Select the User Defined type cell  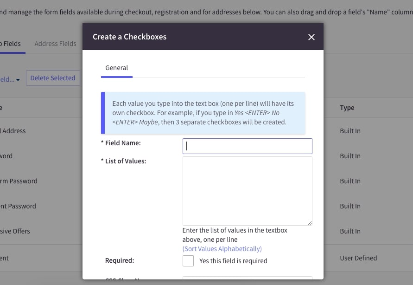click(358, 258)
